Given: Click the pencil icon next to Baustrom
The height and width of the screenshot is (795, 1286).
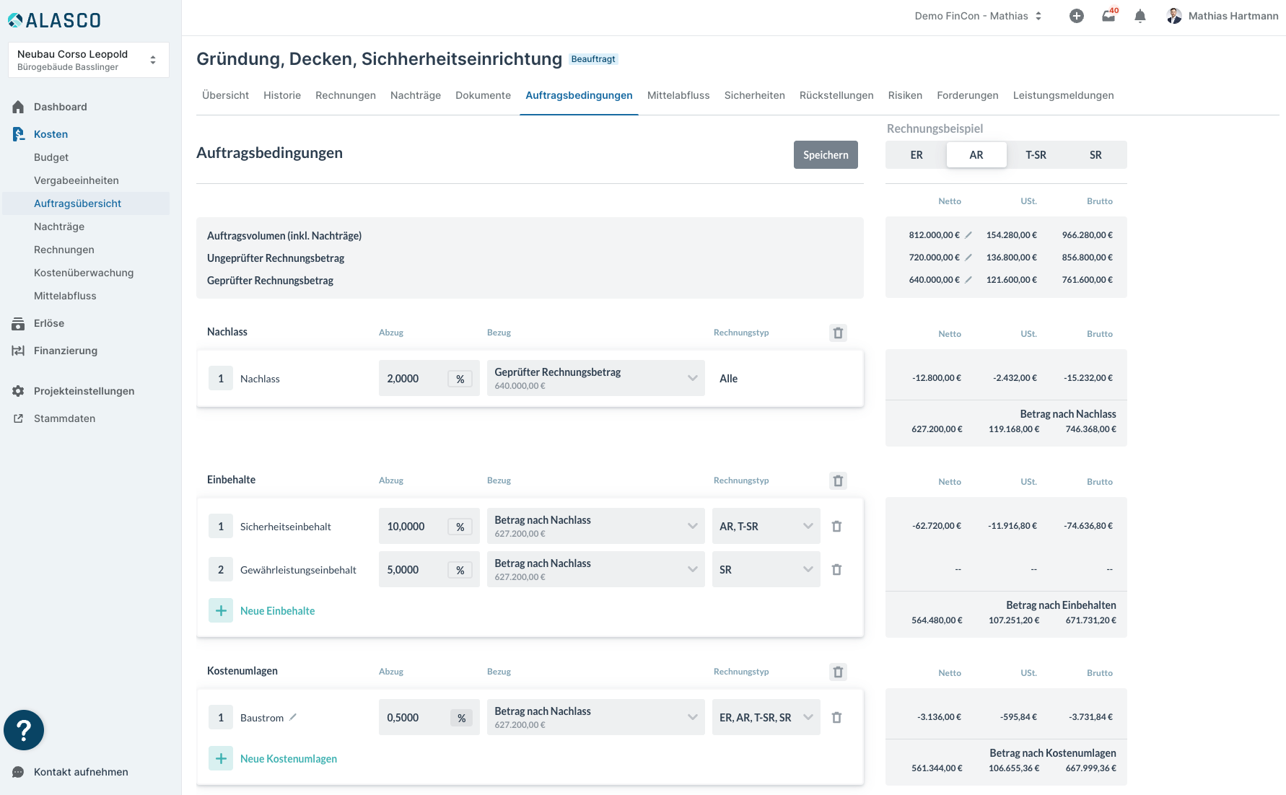Looking at the screenshot, I should pos(293,717).
